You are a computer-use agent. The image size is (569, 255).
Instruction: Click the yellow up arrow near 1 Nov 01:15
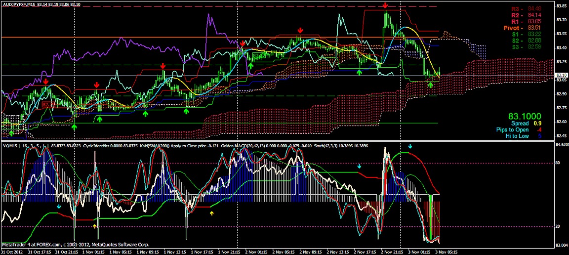coord(95,226)
